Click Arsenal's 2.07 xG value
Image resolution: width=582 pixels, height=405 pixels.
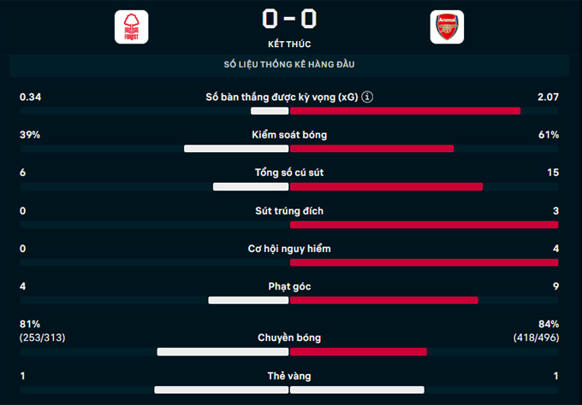(x=548, y=97)
